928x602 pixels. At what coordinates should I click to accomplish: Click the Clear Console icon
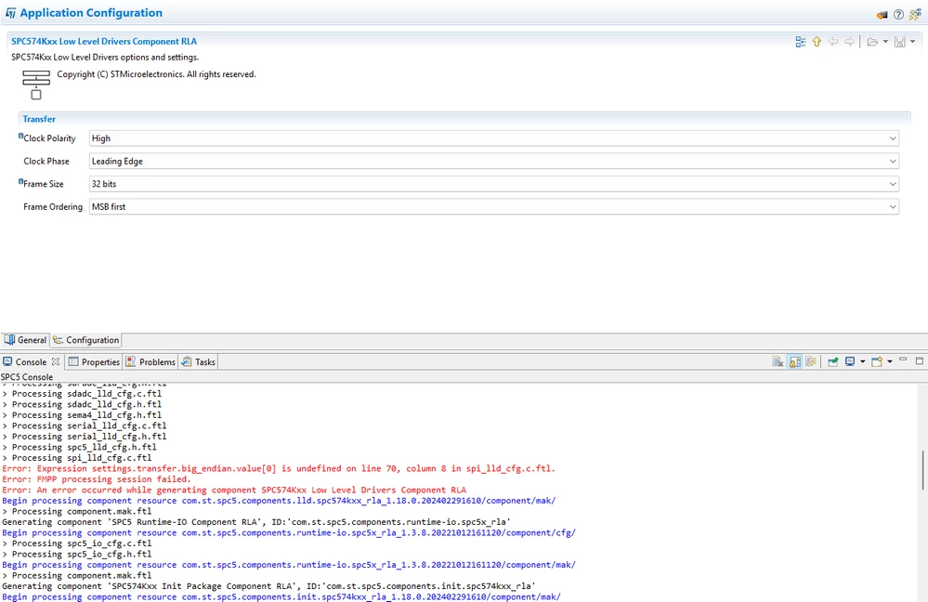click(778, 361)
